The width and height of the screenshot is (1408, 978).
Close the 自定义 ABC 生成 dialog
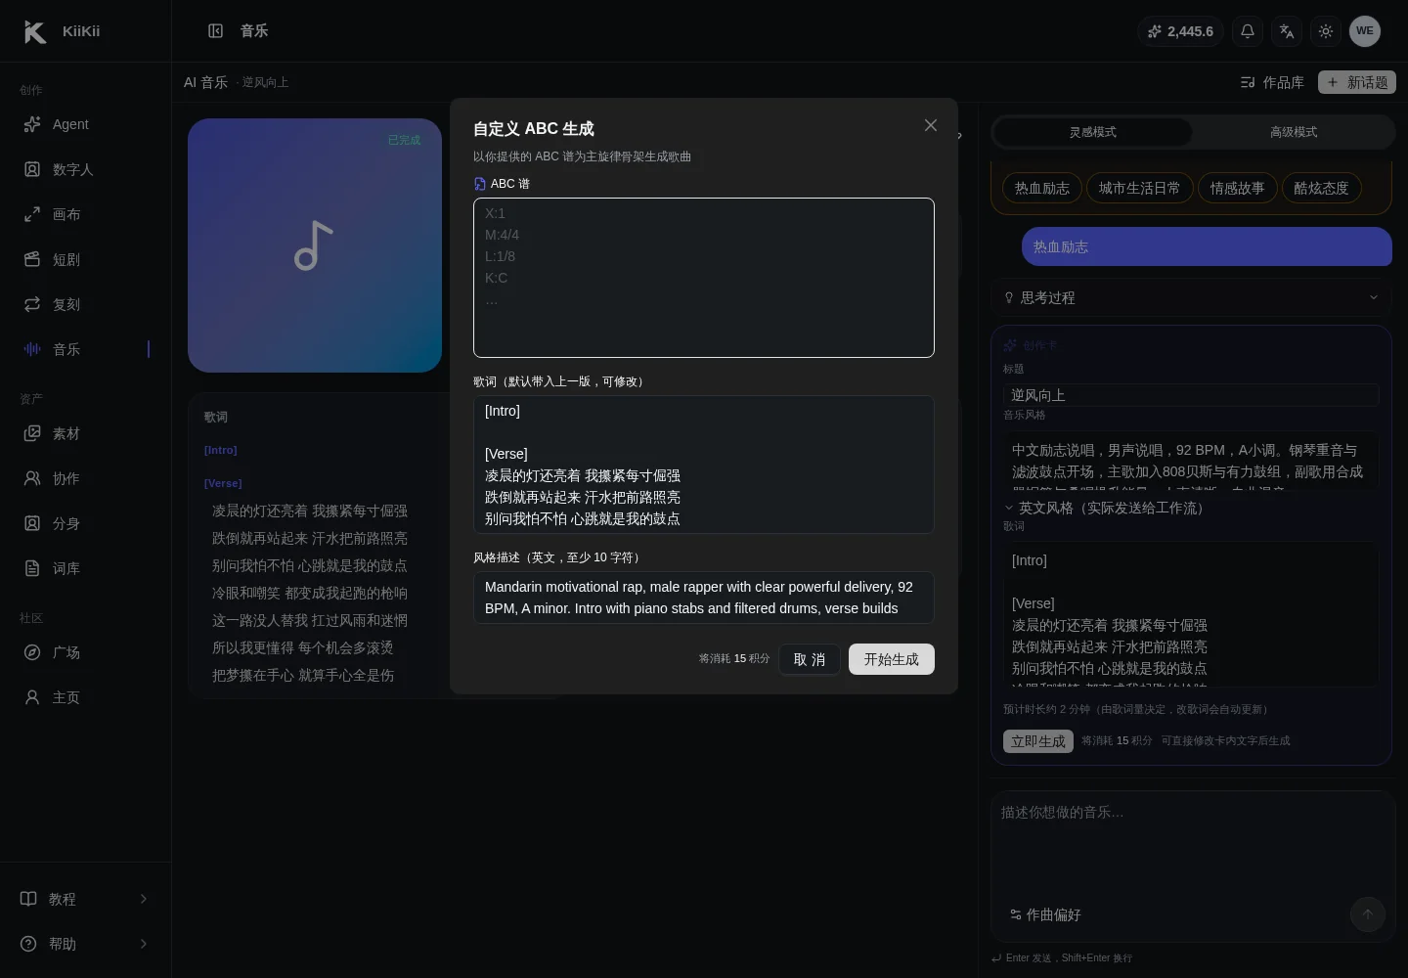[x=931, y=125]
